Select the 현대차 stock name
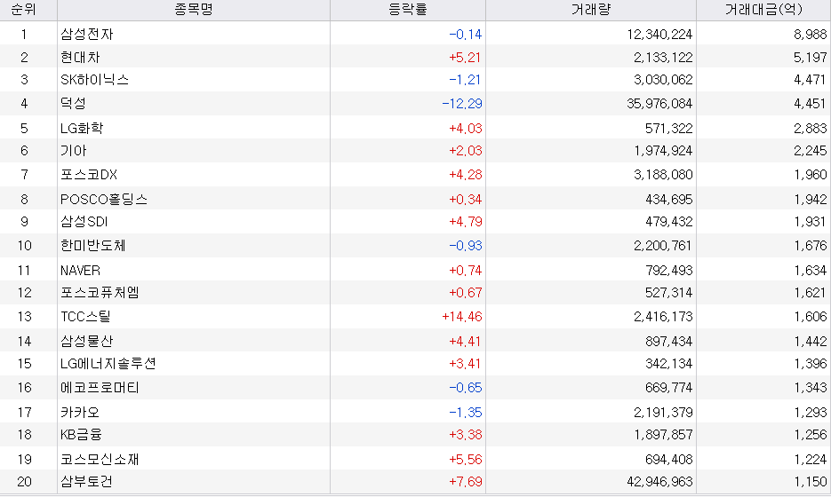The height and width of the screenshot is (497, 831). click(80, 57)
